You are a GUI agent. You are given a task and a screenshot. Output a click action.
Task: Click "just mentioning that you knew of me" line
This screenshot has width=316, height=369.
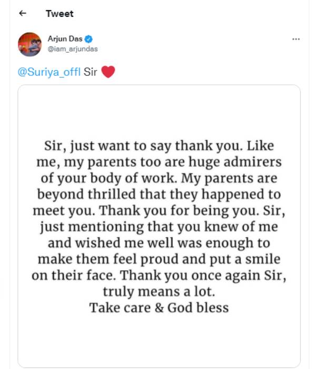coord(159,226)
